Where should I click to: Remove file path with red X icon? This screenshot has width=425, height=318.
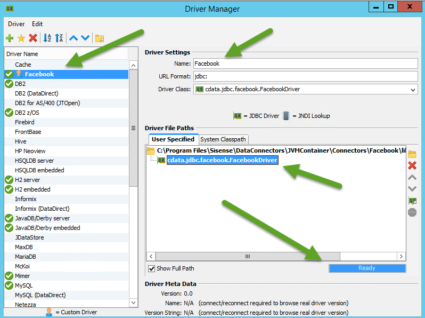pyautogui.click(x=412, y=165)
